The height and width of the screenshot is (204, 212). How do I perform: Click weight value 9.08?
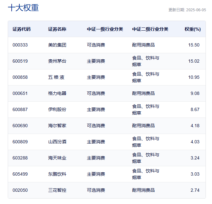(195, 93)
